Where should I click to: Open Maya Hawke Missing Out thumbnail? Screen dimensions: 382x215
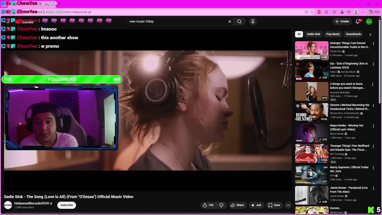coord(312,133)
